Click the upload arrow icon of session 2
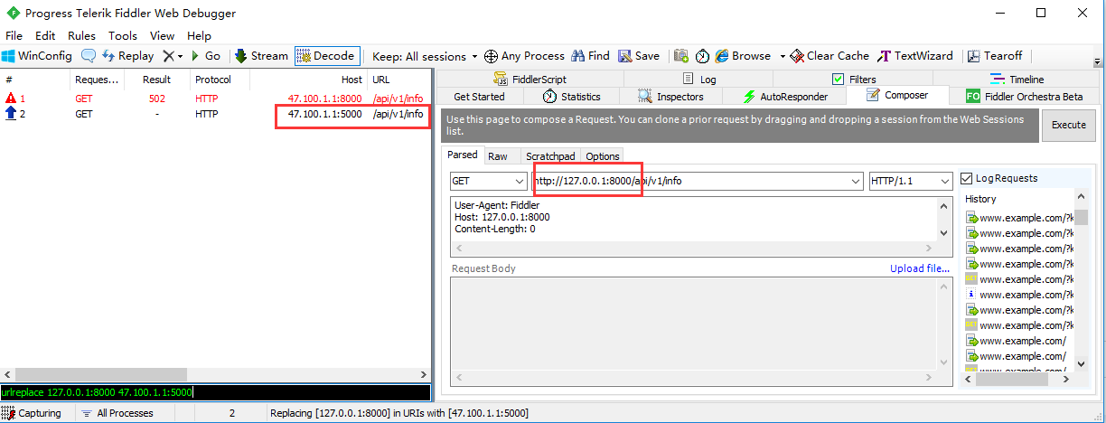1106x423 pixels. coord(11,114)
